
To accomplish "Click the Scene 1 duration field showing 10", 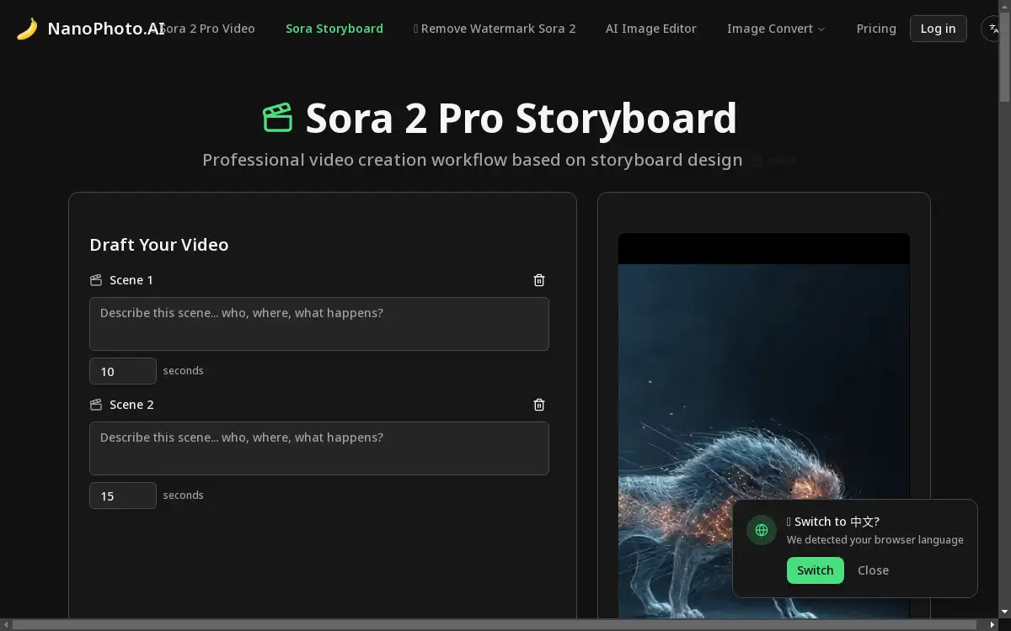I will pyautogui.click(x=122, y=370).
